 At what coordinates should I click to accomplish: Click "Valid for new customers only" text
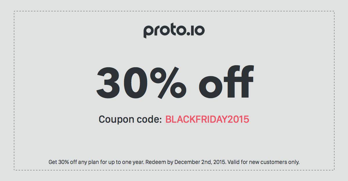click(264, 162)
